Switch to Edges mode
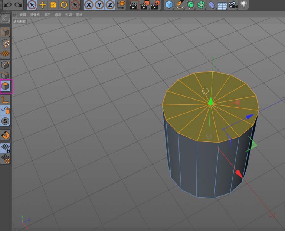Image resolution: width=285 pixels, height=231 pixels. click(x=6, y=76)
